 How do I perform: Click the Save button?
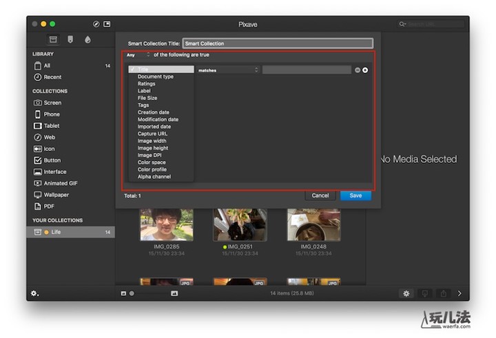point(355,196)
